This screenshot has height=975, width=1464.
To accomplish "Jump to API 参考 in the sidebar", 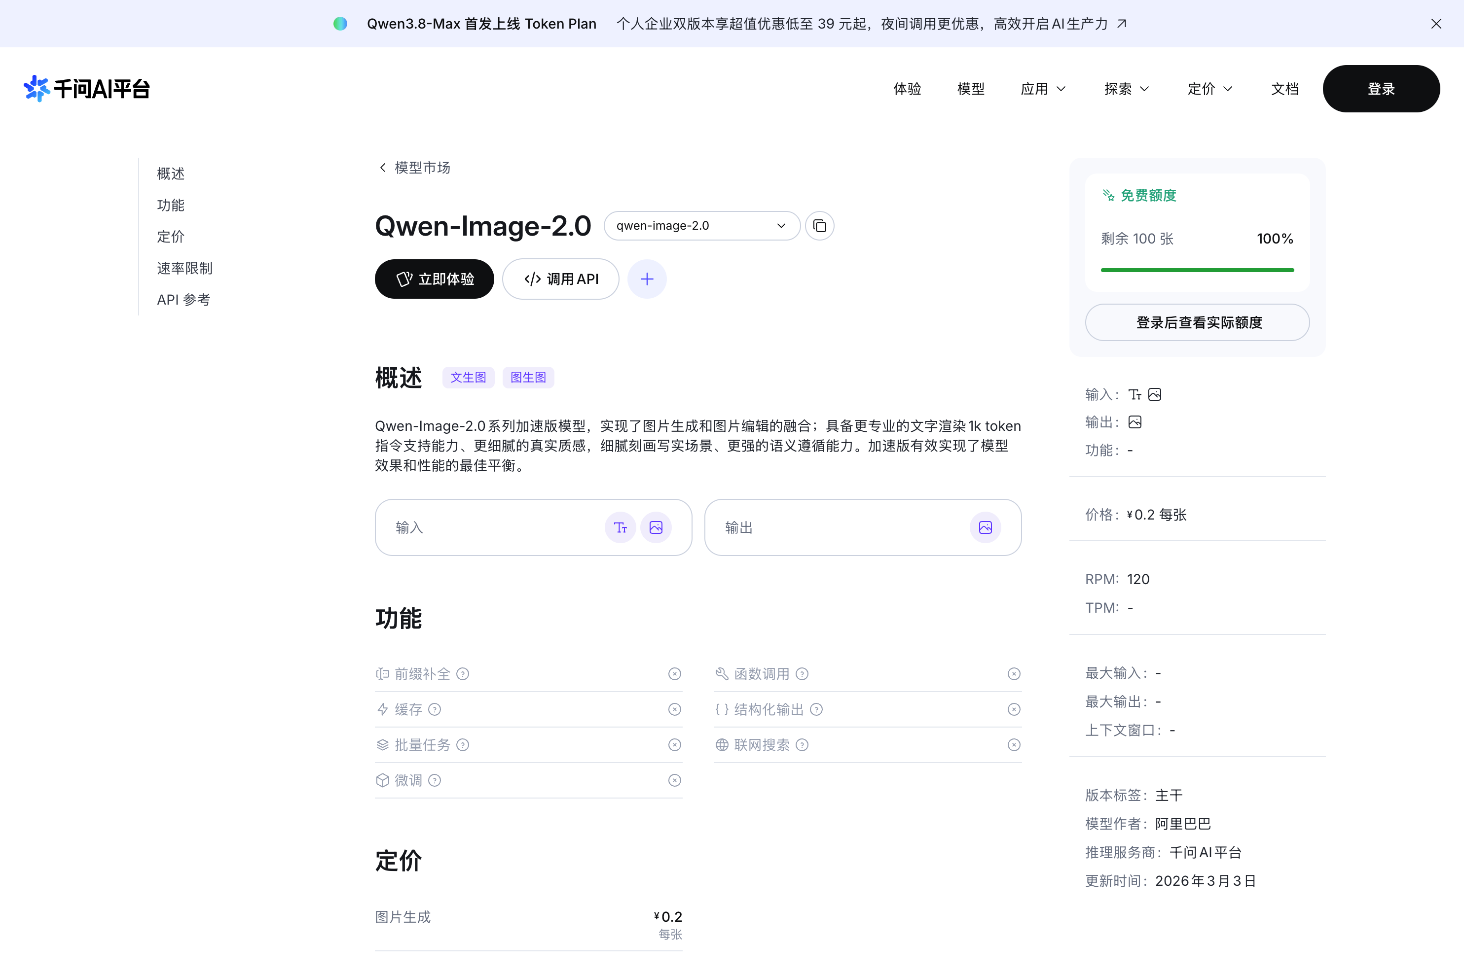I will click(x=183, y=300).
